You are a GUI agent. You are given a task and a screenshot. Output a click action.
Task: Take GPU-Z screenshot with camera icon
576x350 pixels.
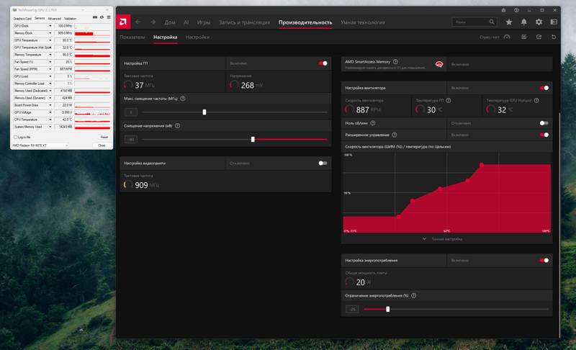pyautogui.click(x=95, y=17)
